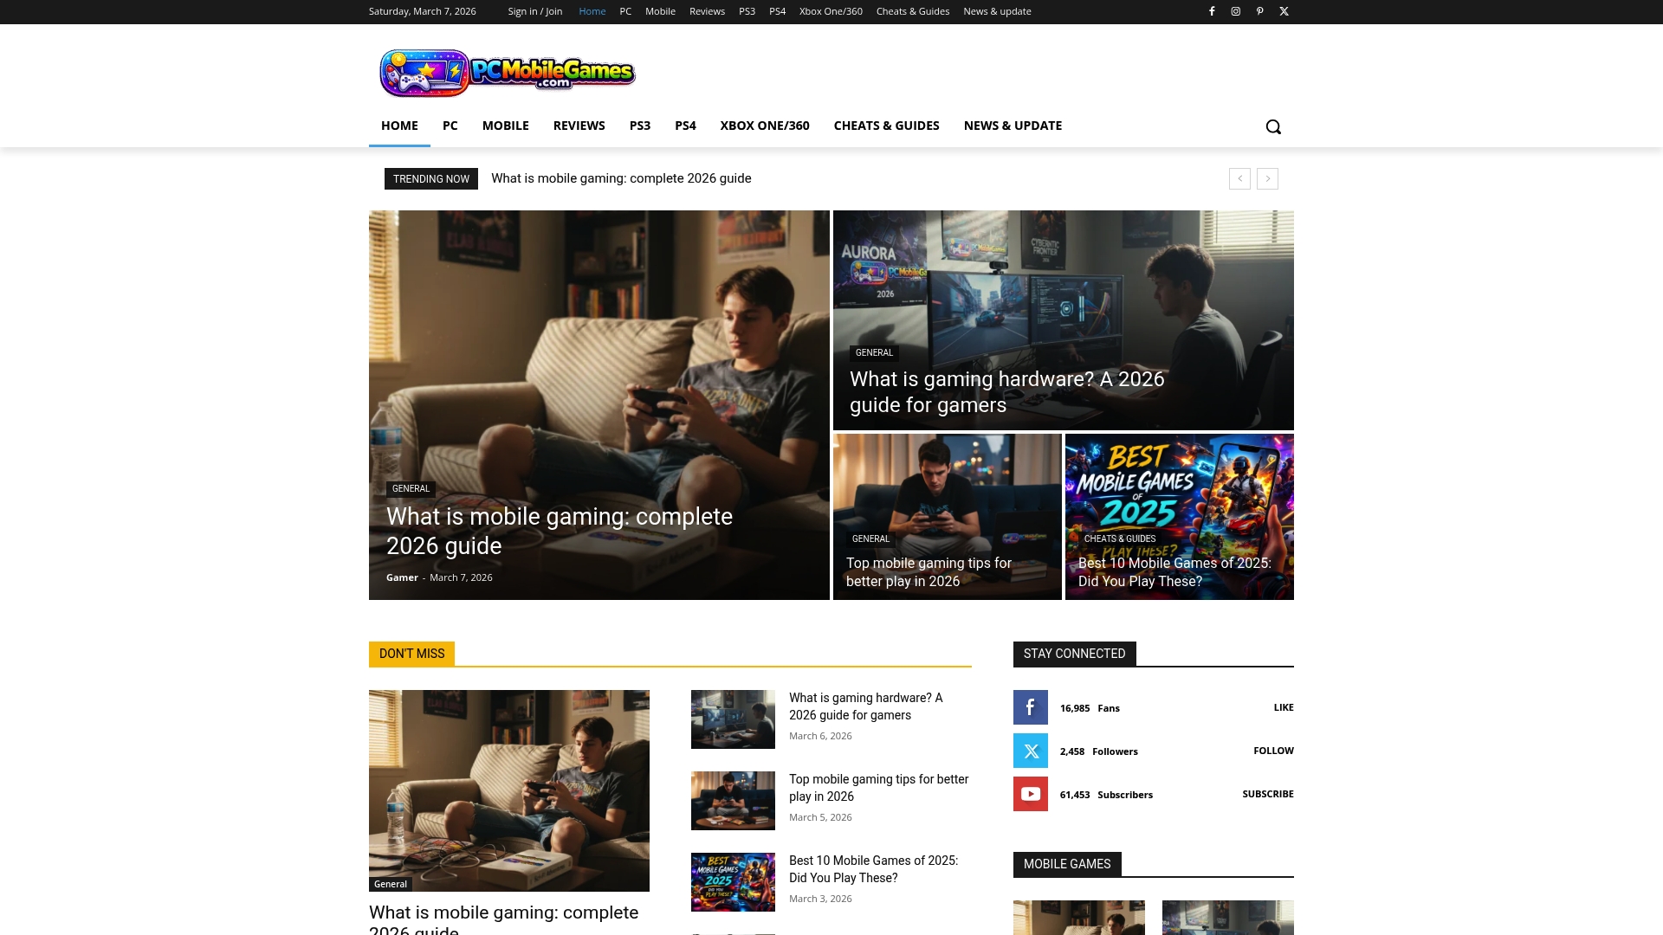Click the X icon next to Followers count
Viewport: 1663px width, 935px height.
1030,751
